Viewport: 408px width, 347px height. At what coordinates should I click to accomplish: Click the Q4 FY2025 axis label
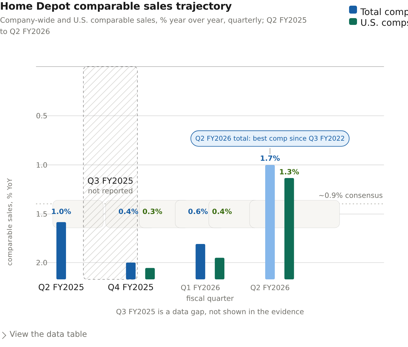[131, 288]
